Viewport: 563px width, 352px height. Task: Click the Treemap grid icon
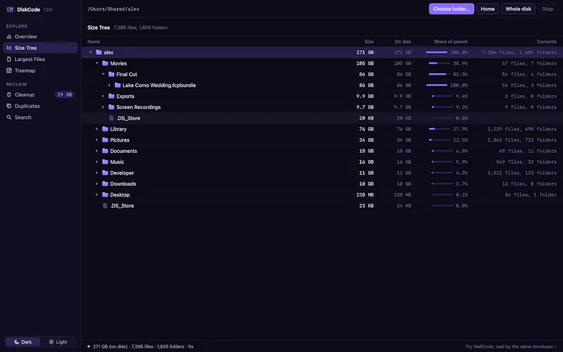pyautogui.click(x=9, y=70)
